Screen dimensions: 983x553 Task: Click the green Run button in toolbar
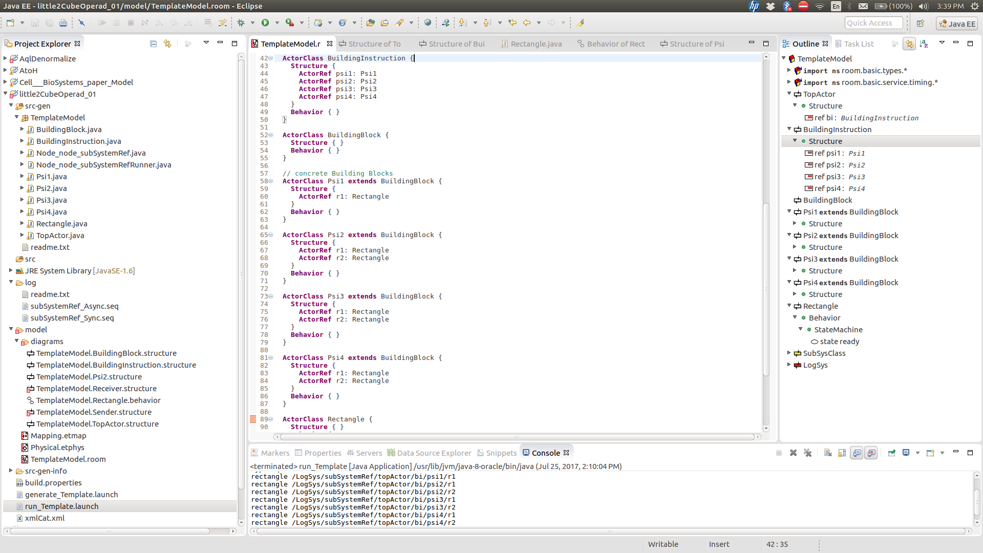pyautogui.click(x=265, y=23)
